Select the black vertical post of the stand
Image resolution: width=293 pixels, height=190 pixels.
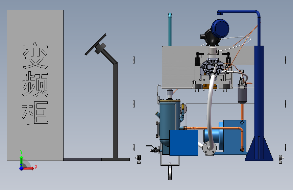coord(115,111)
